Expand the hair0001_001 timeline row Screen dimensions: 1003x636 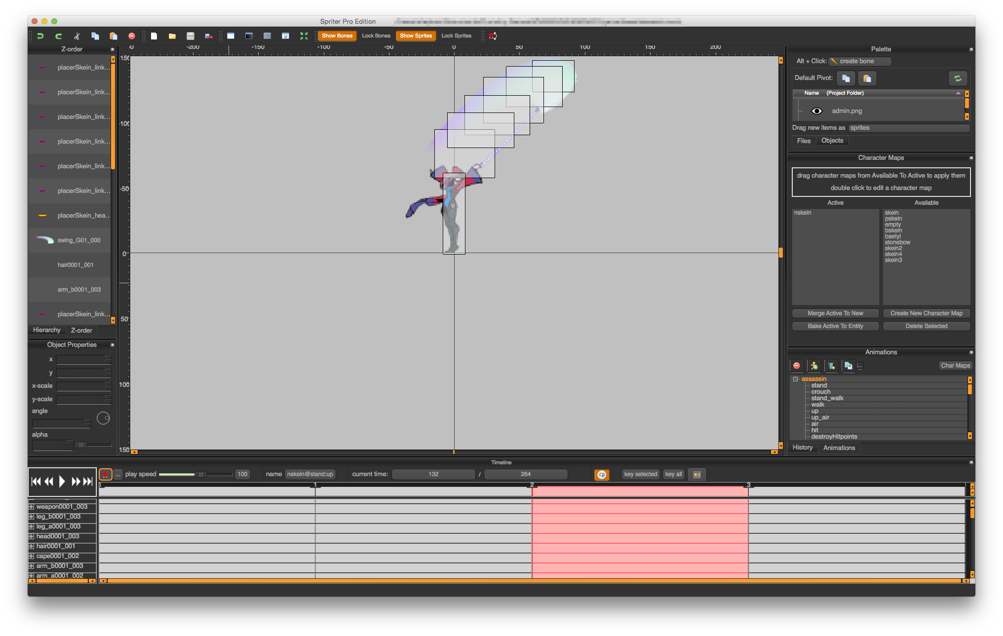31,546
